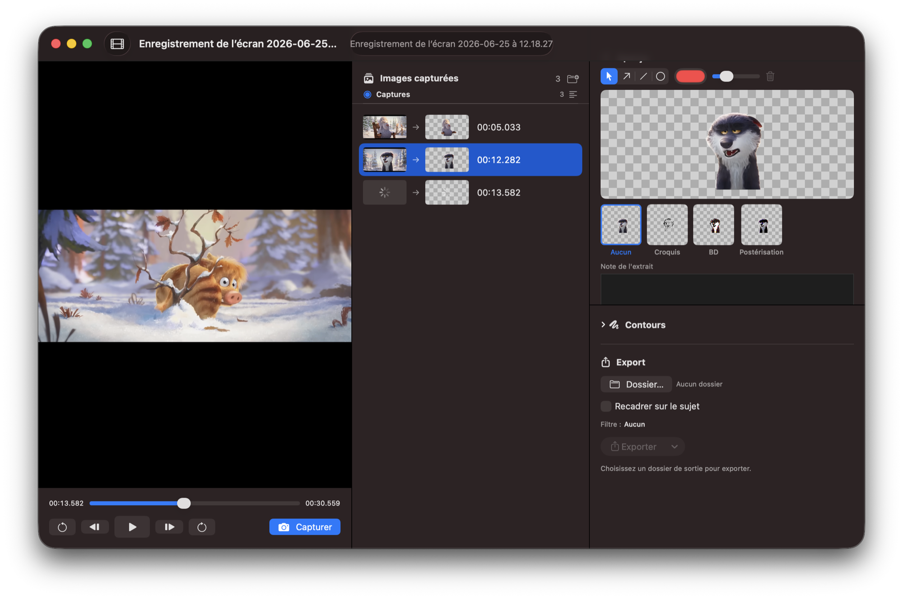Select the line drawing tool
903x599 pixels.
[x=643, y=76]
